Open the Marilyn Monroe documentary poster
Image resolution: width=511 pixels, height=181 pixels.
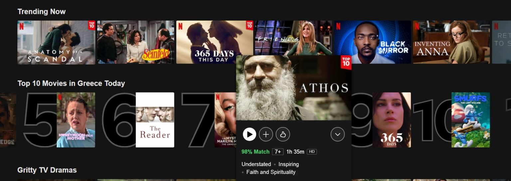(x=225, y=120)
